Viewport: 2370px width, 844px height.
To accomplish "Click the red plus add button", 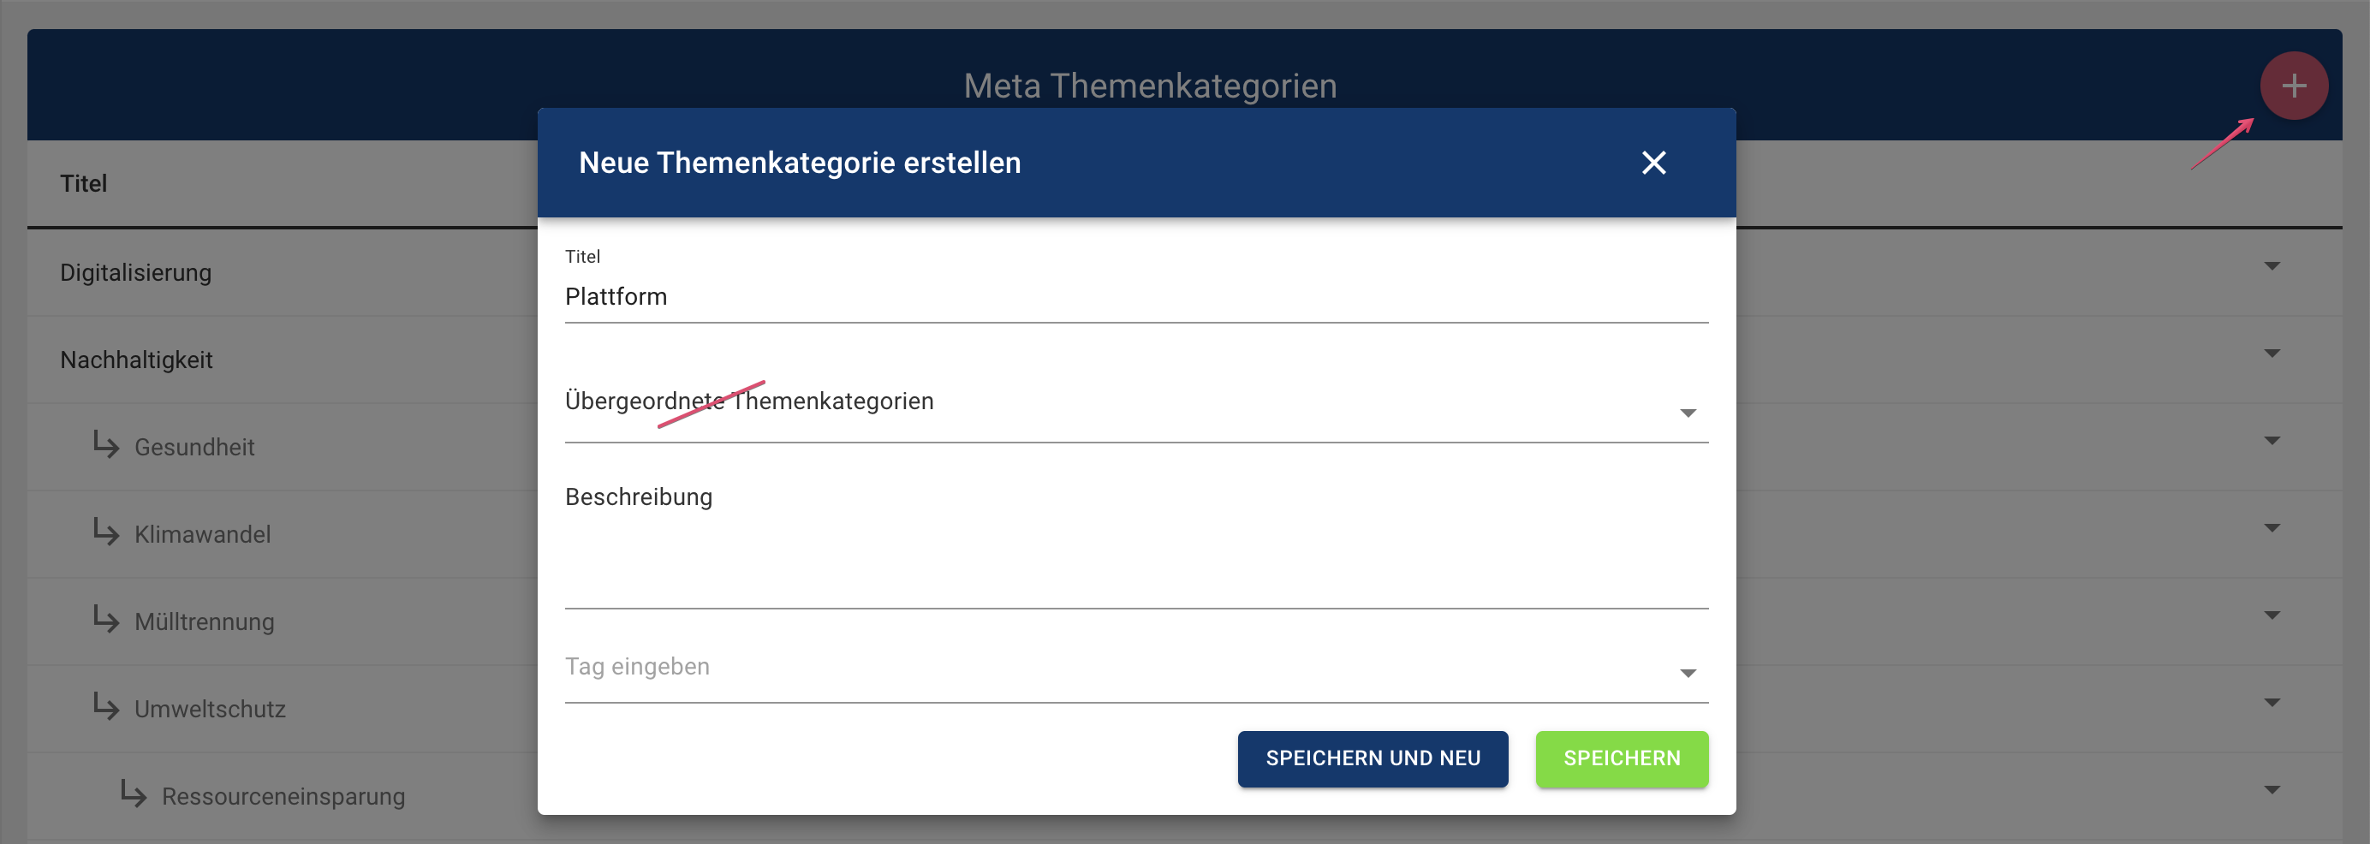I will [2294, 86].
